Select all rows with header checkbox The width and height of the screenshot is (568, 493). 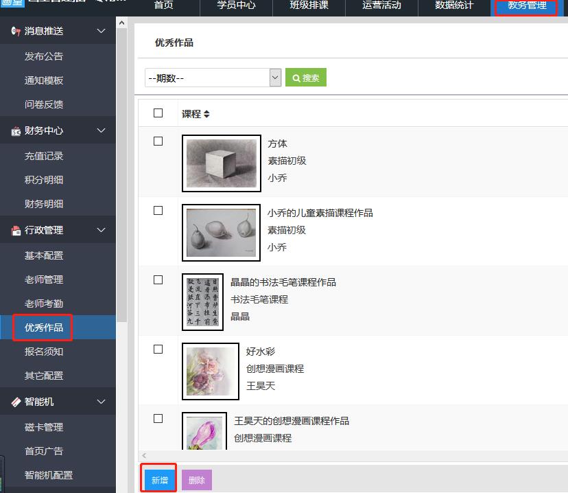click(x=158, y=113)
